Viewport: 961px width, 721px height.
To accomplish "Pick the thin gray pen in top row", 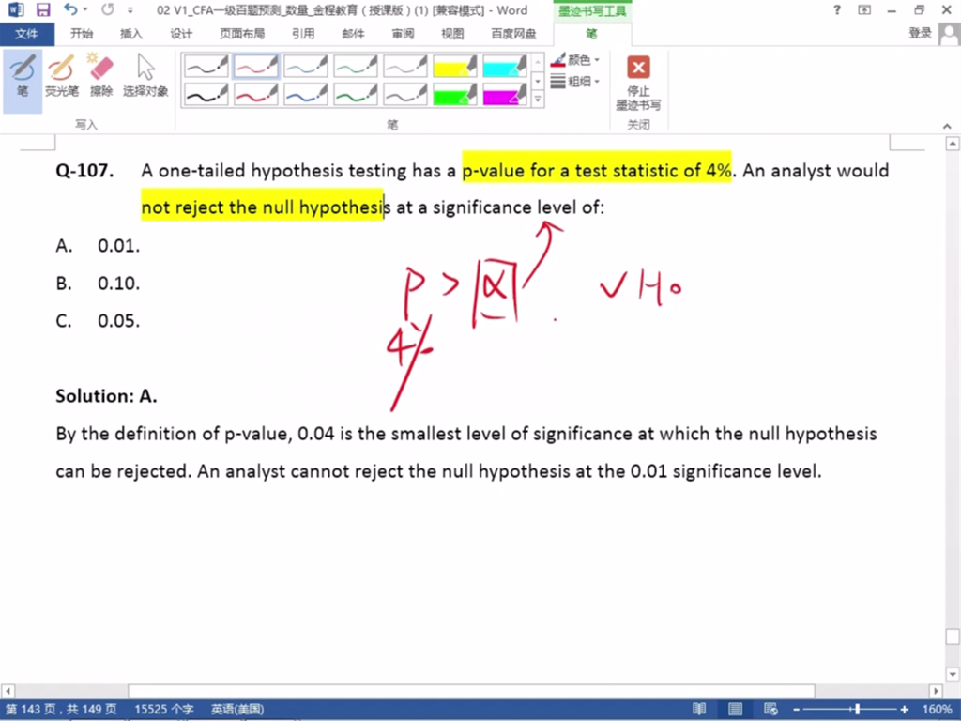I will tap(405, 67).
